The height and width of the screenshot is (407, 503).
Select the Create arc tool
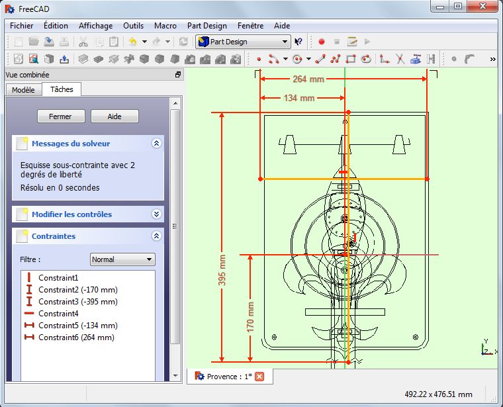point(273,59)
